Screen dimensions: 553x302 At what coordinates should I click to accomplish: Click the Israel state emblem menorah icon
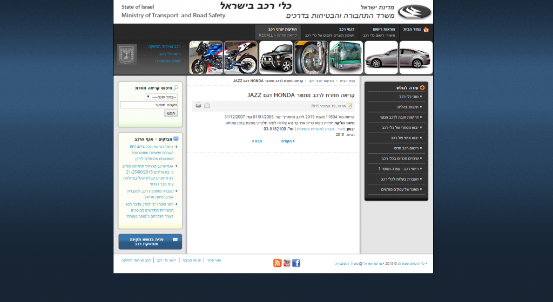click(127, 54)
